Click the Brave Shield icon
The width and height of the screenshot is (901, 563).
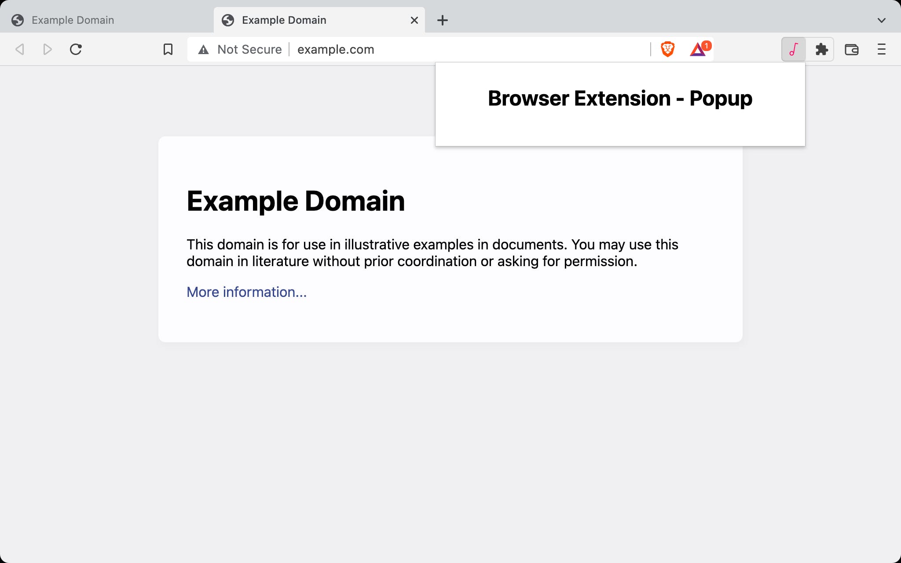click(668, 49)
